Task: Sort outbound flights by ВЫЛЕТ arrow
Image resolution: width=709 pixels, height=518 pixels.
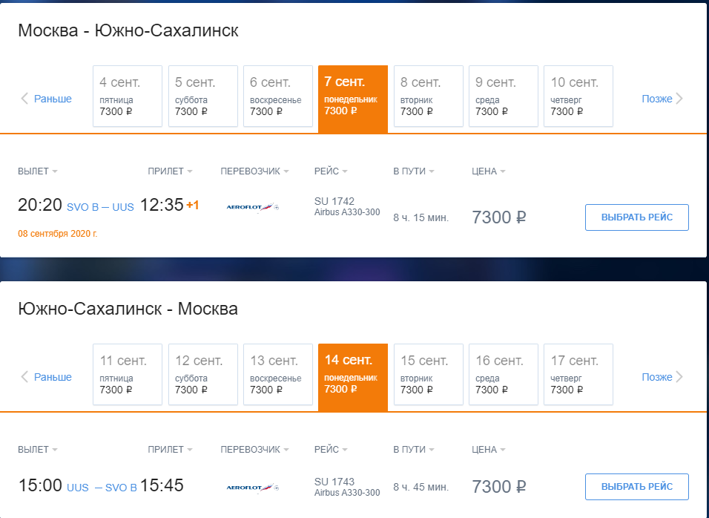Action: click(55, 171)
